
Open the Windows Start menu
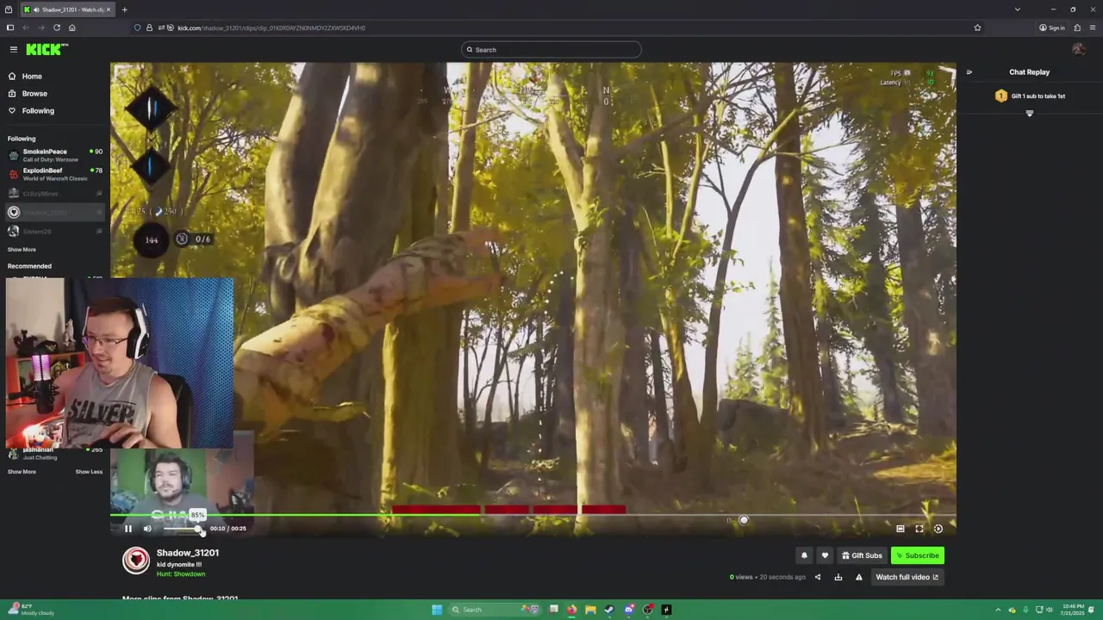[x=437, y=610]
